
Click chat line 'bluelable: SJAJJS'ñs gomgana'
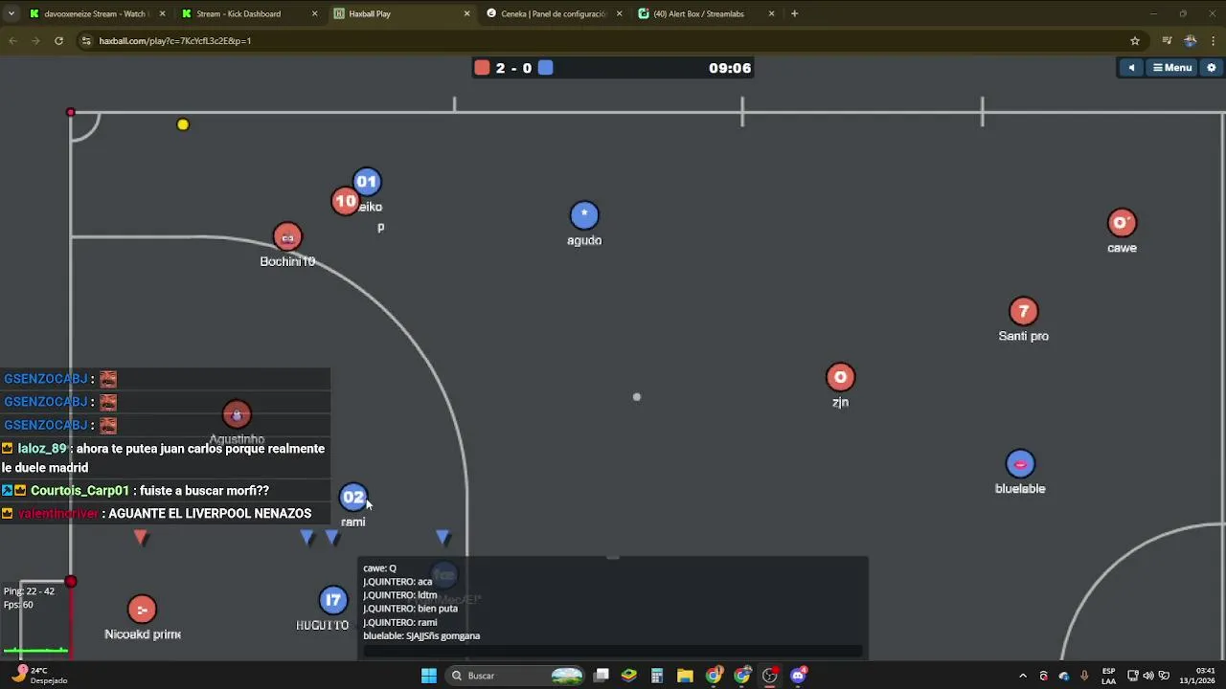tap(421, 635)
